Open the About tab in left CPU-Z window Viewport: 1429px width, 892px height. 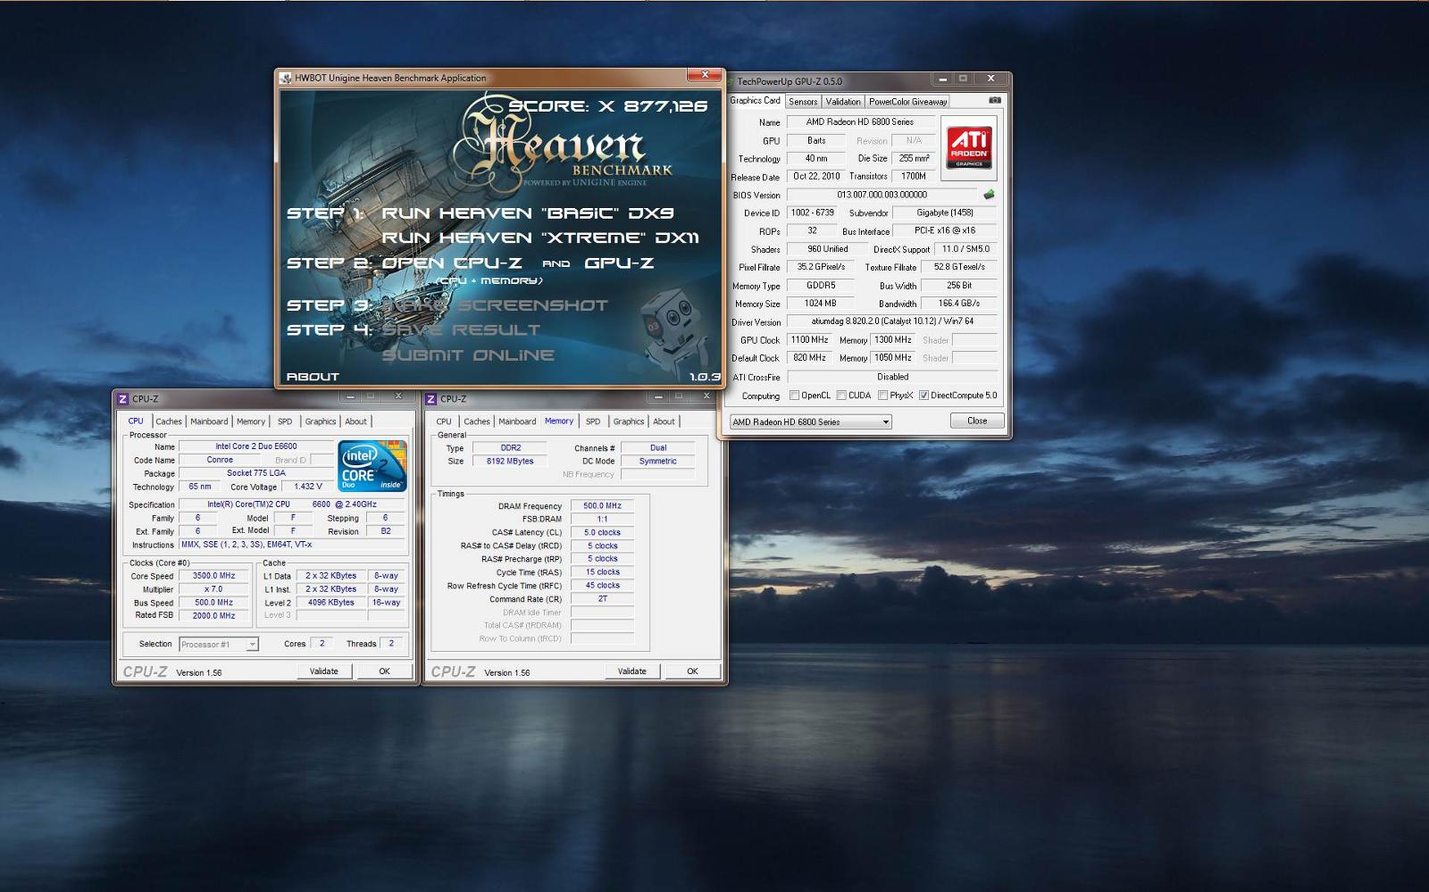(355, 421)
